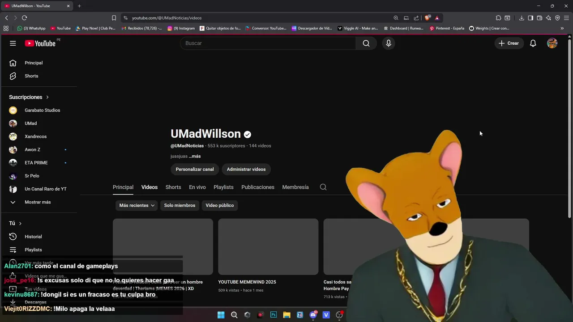Click Administrar videos button
This screenshot has height=322, width=573.
(246, 169)
